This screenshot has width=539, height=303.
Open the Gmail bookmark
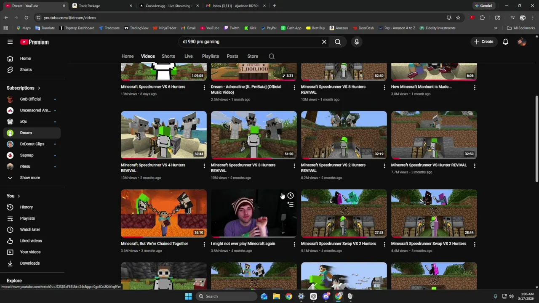[188, 28]
